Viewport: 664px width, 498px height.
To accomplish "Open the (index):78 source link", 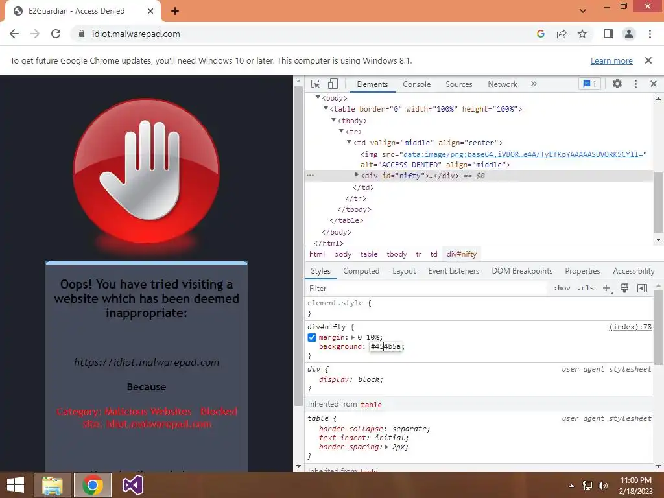I will click(630, 327).
